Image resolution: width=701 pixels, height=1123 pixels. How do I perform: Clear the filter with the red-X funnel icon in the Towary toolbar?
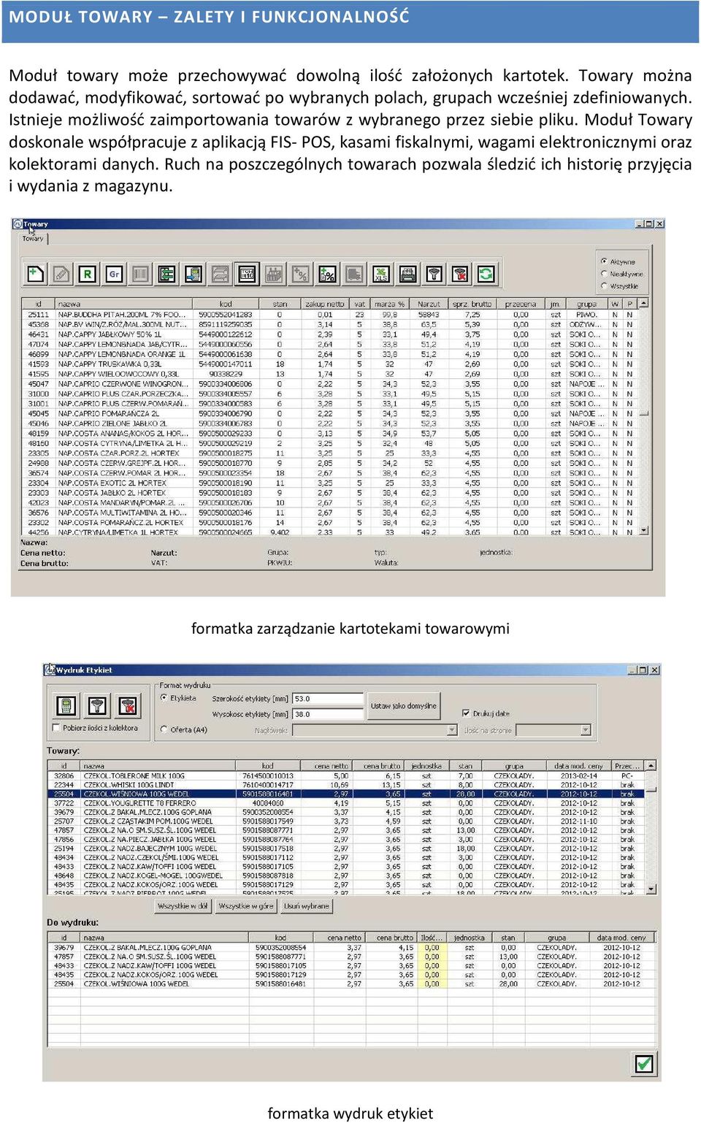460,275
